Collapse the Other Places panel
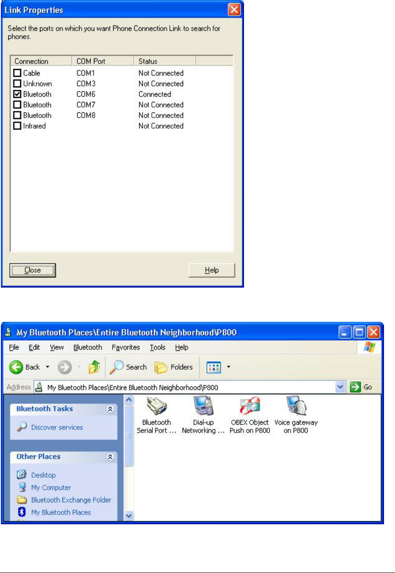Viewport: 395px width, 573px height. (111, 457)
